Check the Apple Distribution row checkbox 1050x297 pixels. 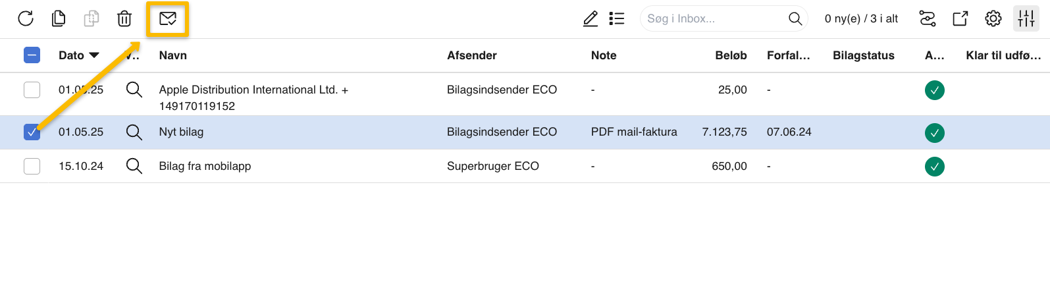32,90
